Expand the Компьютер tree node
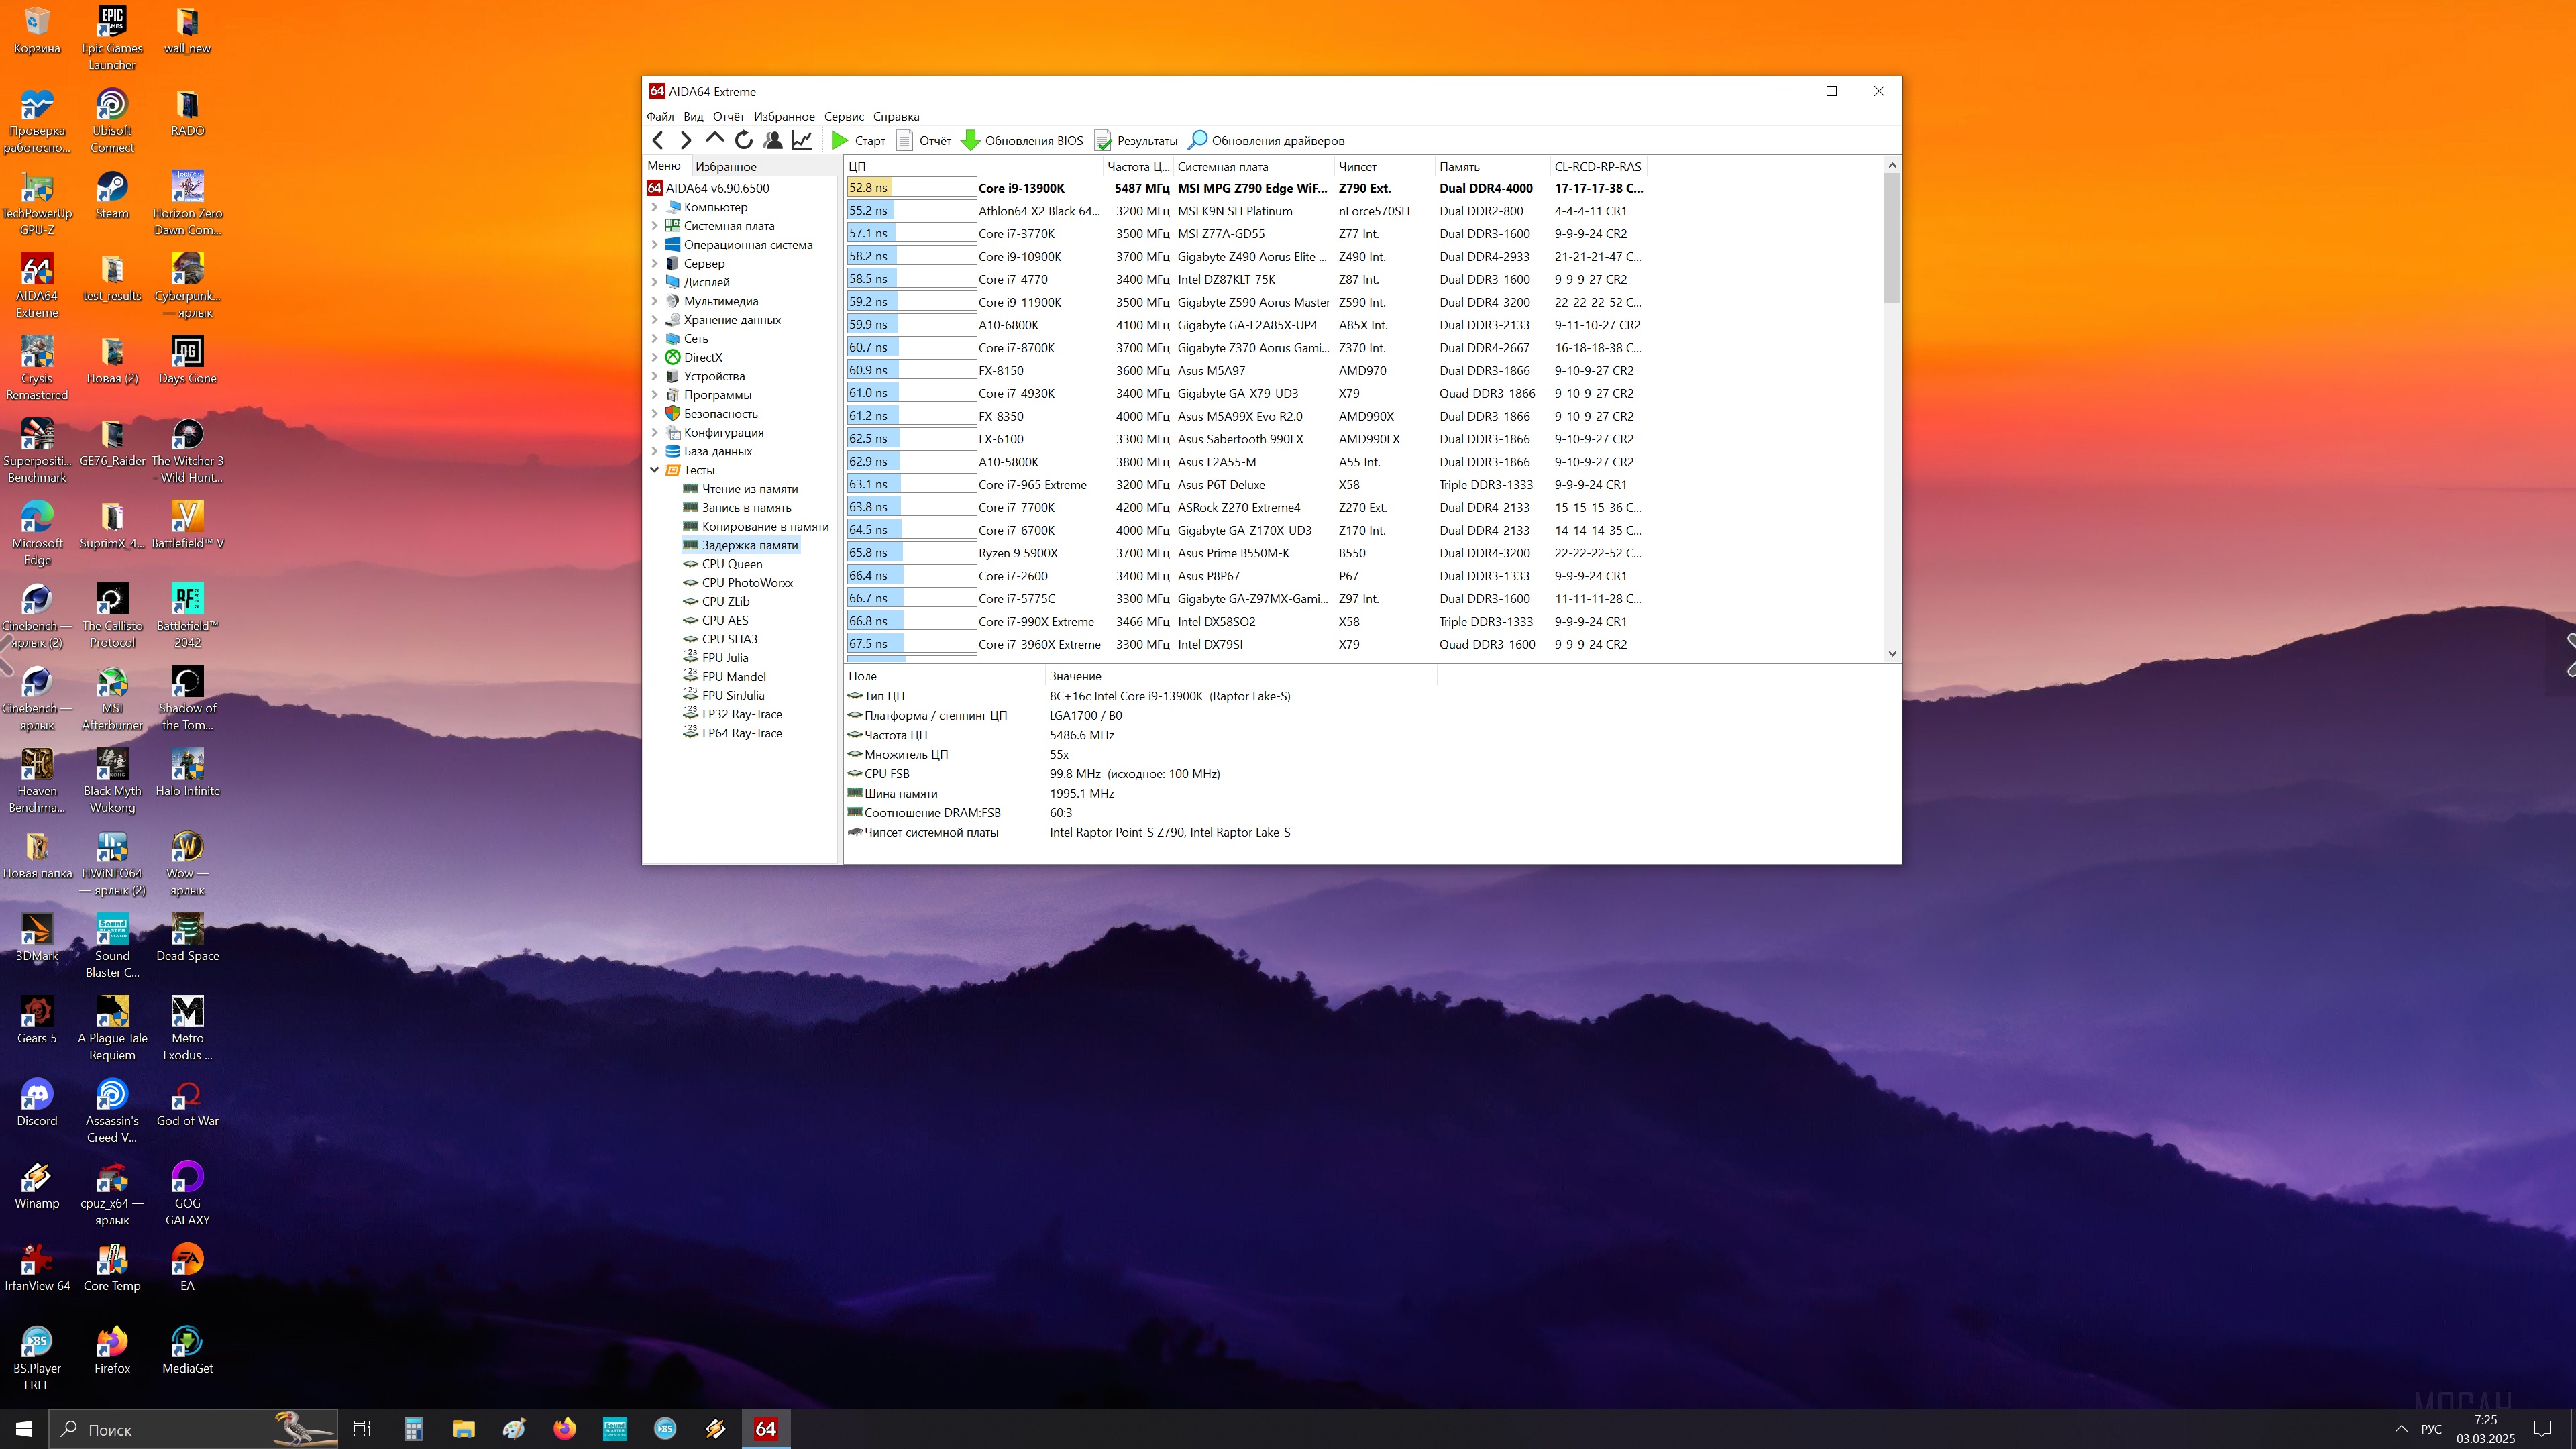The image size is (2576, 1449). pos(655,207)
